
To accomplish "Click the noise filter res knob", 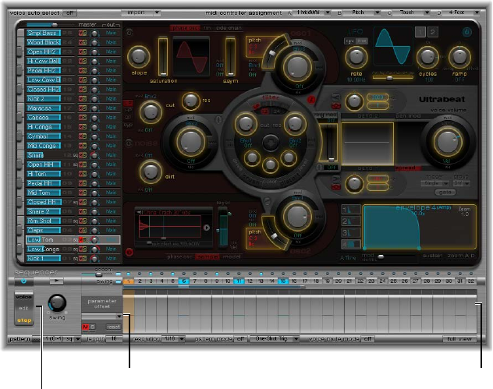I will [190, 101].
